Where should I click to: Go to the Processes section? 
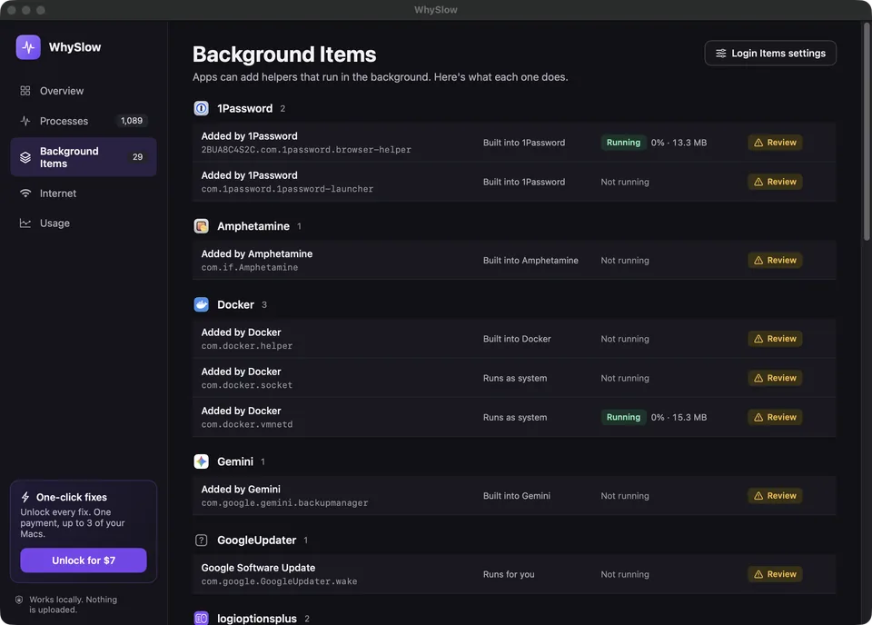click(84, 121)
